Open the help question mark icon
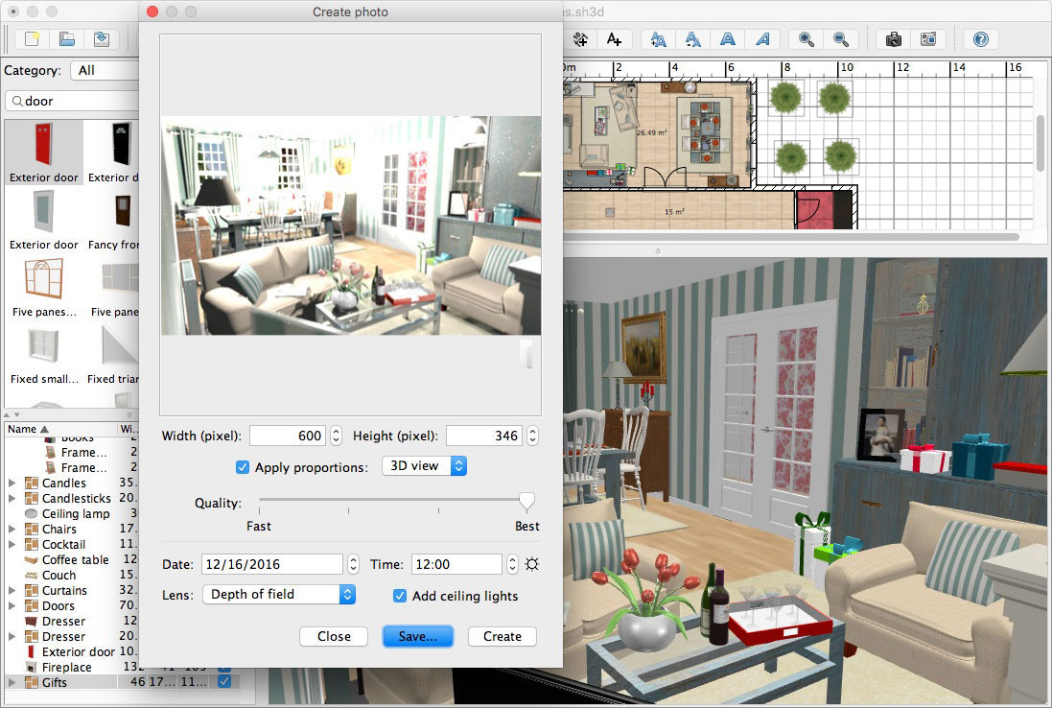 (x=980, y=39)
